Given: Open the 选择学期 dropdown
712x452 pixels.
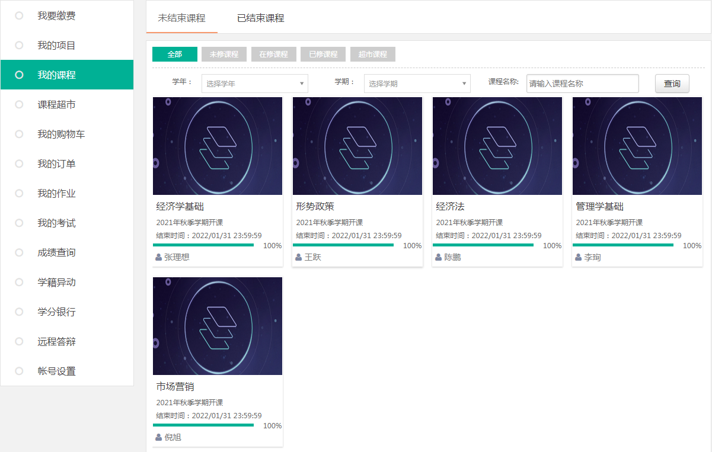Looking at the screenshot, I should [417, 84].
